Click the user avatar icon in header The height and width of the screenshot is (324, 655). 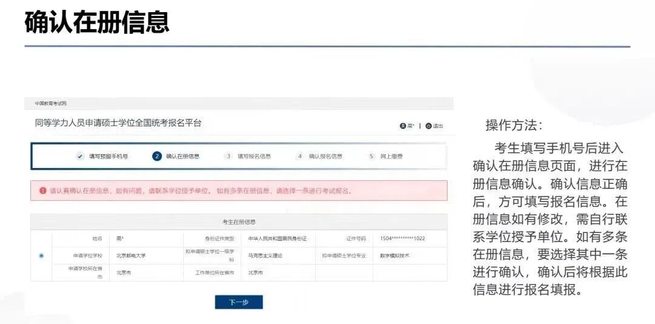tap(402, 126)
